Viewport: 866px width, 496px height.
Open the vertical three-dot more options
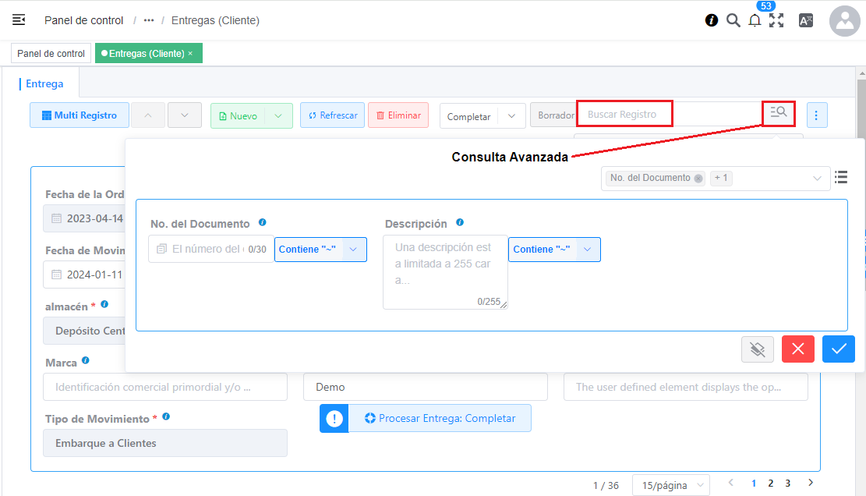pos(816,115)
